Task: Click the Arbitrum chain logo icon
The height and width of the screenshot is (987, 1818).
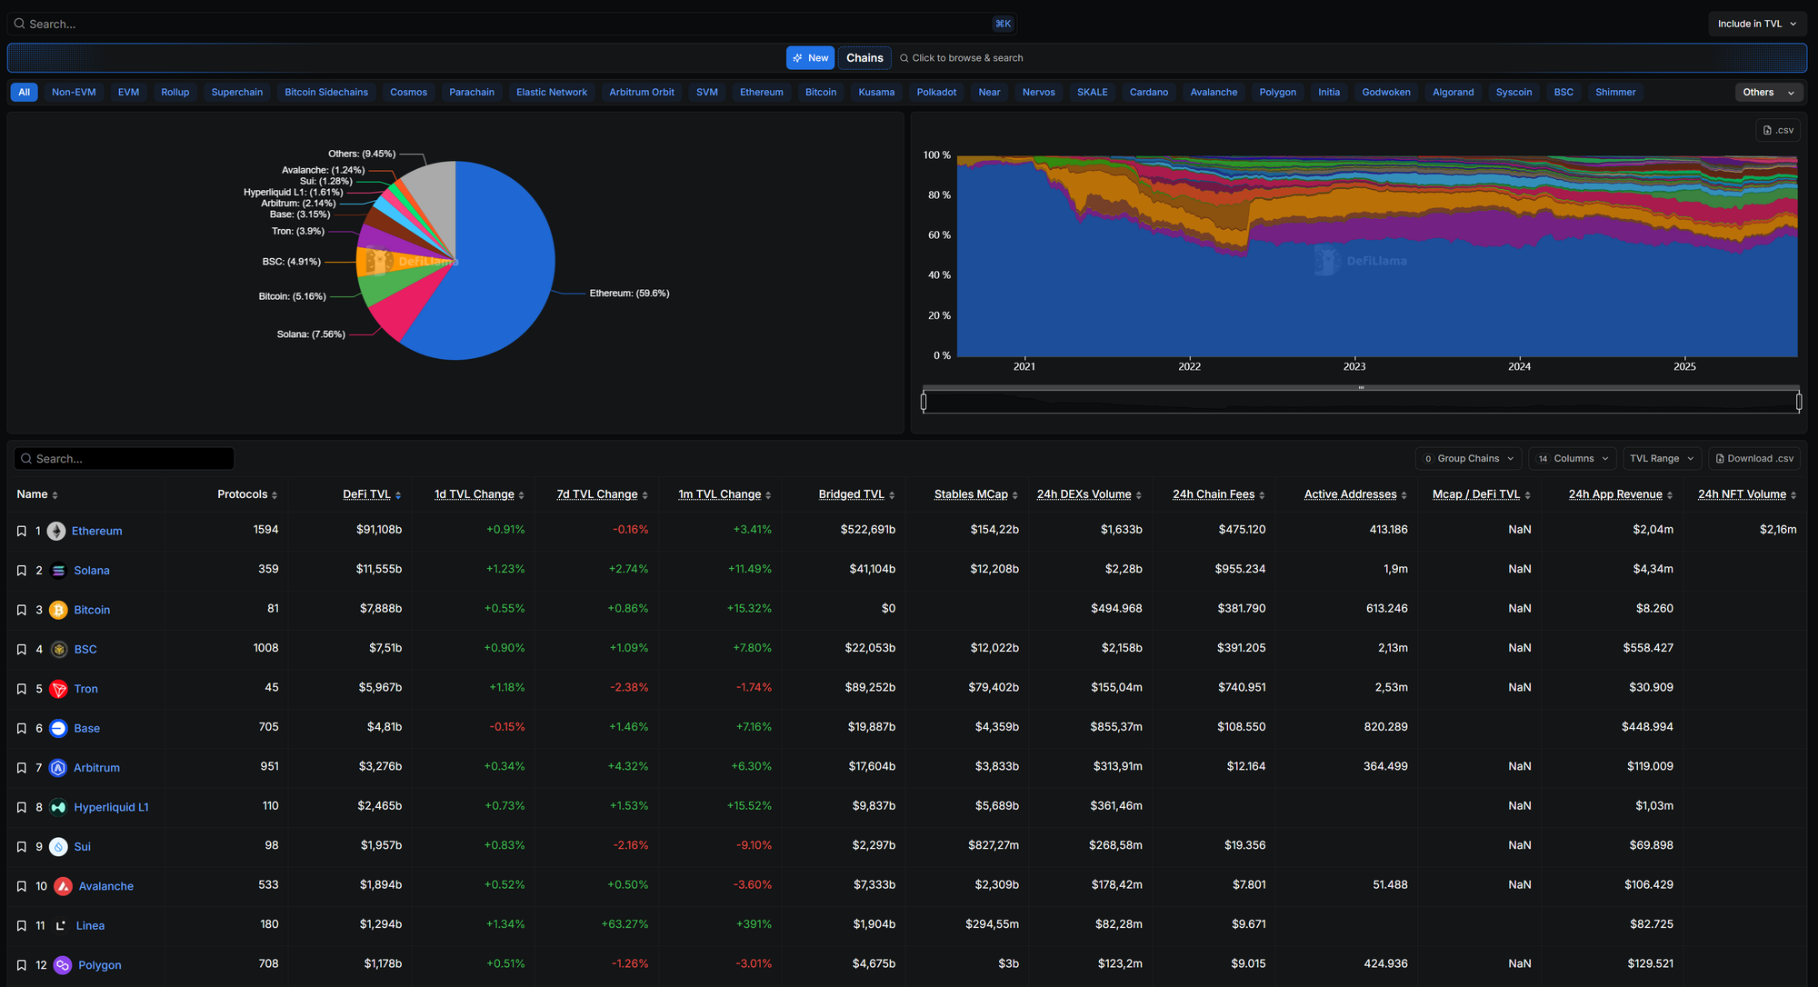Action: (x=58, y=768)
